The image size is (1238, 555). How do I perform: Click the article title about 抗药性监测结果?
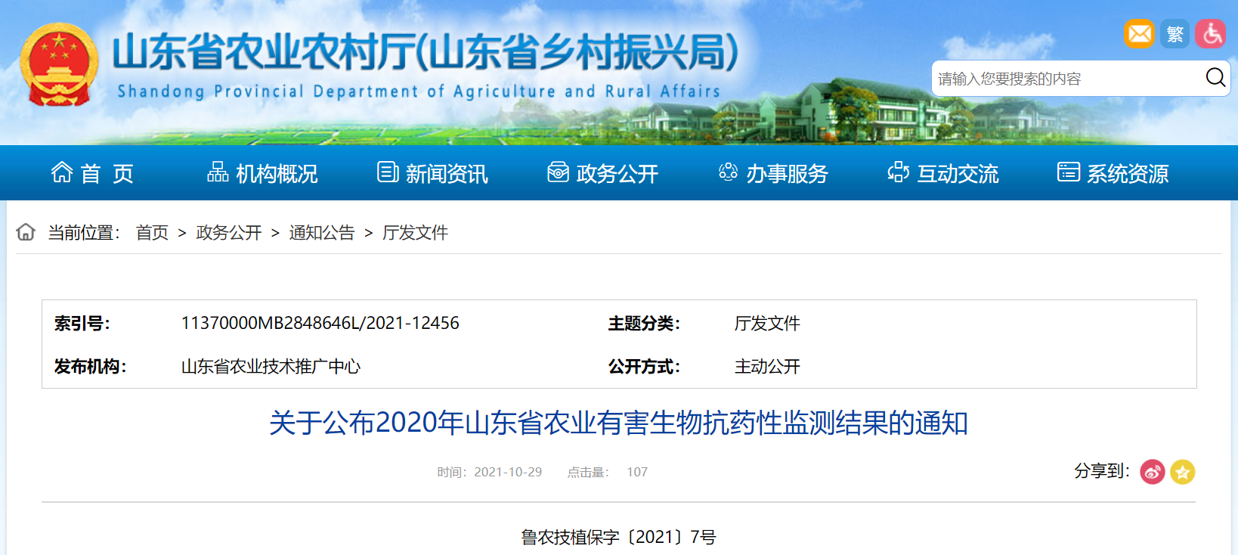618,423
